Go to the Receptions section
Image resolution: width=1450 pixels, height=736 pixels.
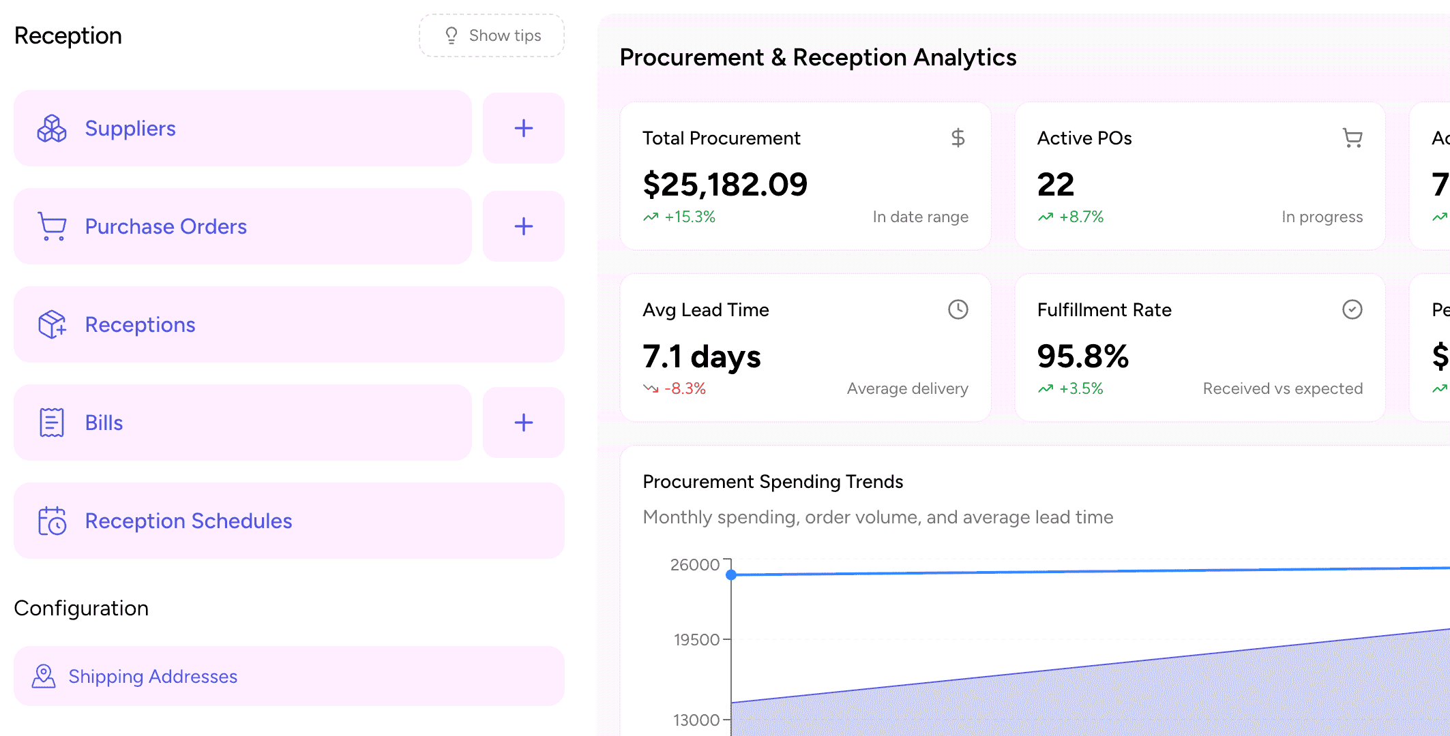tap(289, 324)
